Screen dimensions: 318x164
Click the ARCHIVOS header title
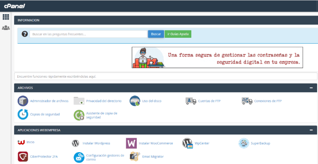(x=25, y=88)
